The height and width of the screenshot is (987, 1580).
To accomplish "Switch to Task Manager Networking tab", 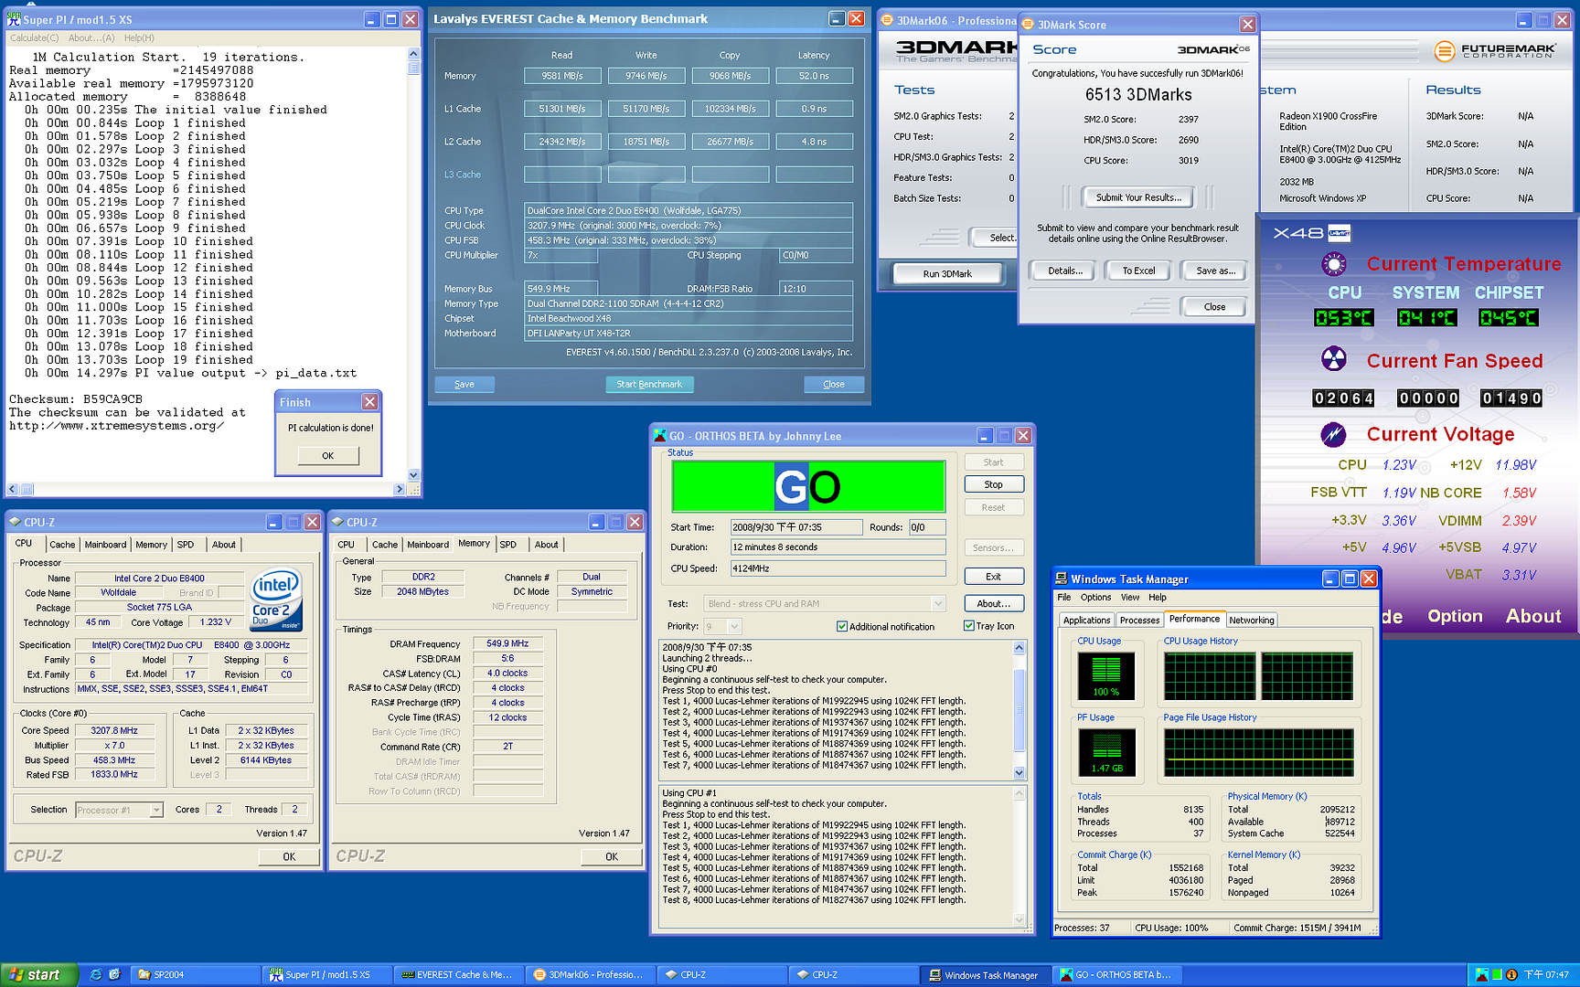I will [x=1252, y=620].
